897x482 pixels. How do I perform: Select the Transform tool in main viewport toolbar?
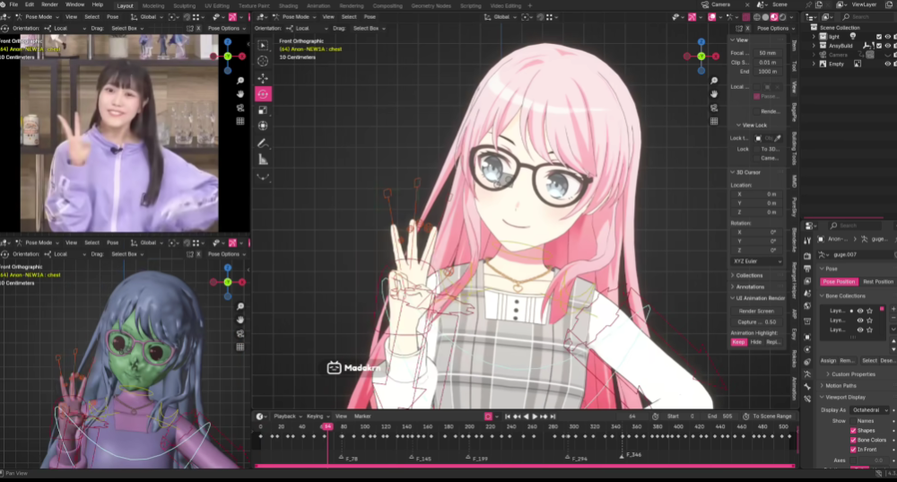pos(263,126)
